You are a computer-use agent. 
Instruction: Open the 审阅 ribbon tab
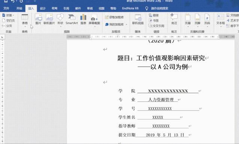coord(90,8)
